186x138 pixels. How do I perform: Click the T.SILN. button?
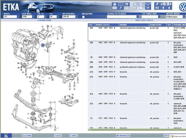[x=58, y=136]
